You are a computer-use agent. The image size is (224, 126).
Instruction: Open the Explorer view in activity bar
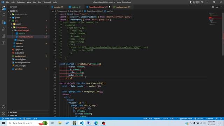pos(3,8)
